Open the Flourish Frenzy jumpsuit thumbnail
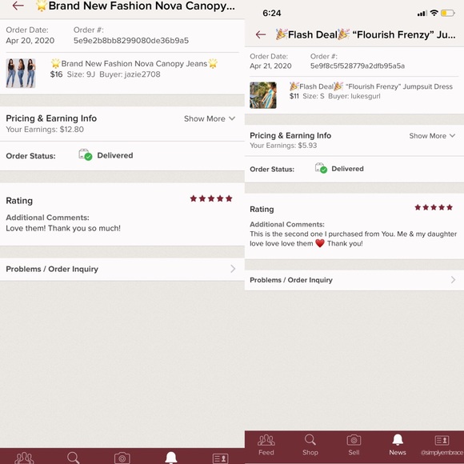Screen dimensions: 464x464 [x=263, y=95]
